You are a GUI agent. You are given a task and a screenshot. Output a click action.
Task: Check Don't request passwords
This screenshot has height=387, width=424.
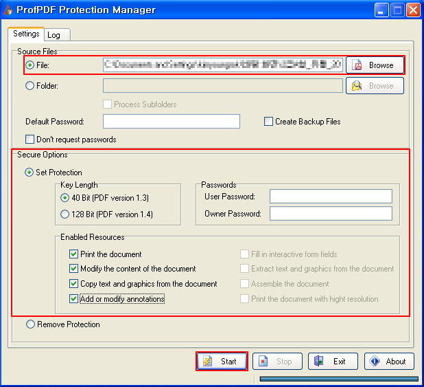(x=30, y=140)
